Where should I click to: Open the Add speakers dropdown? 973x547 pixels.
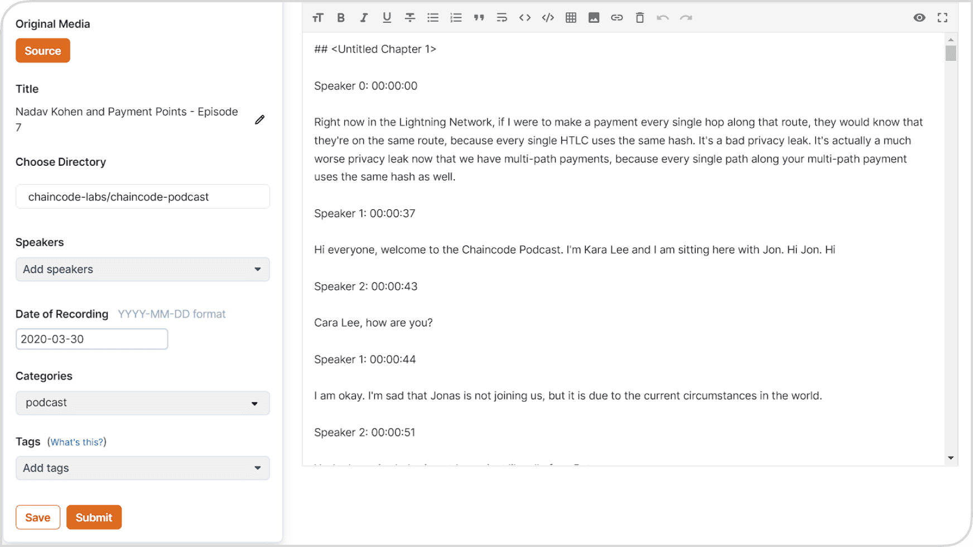(142, 270)
